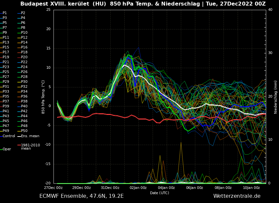Click the red 1981-2010 mean line swatch

[19, 145]
